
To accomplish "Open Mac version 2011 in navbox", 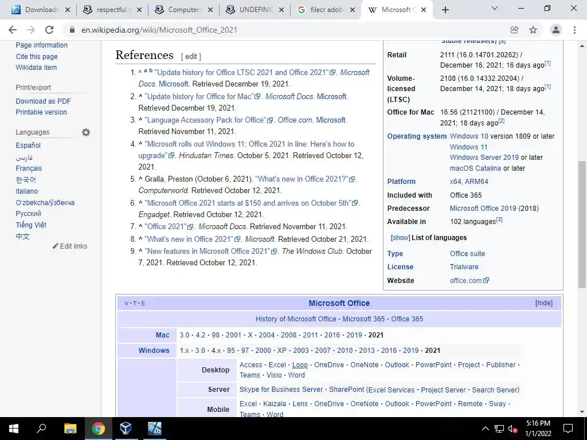I will pos(310,335).
